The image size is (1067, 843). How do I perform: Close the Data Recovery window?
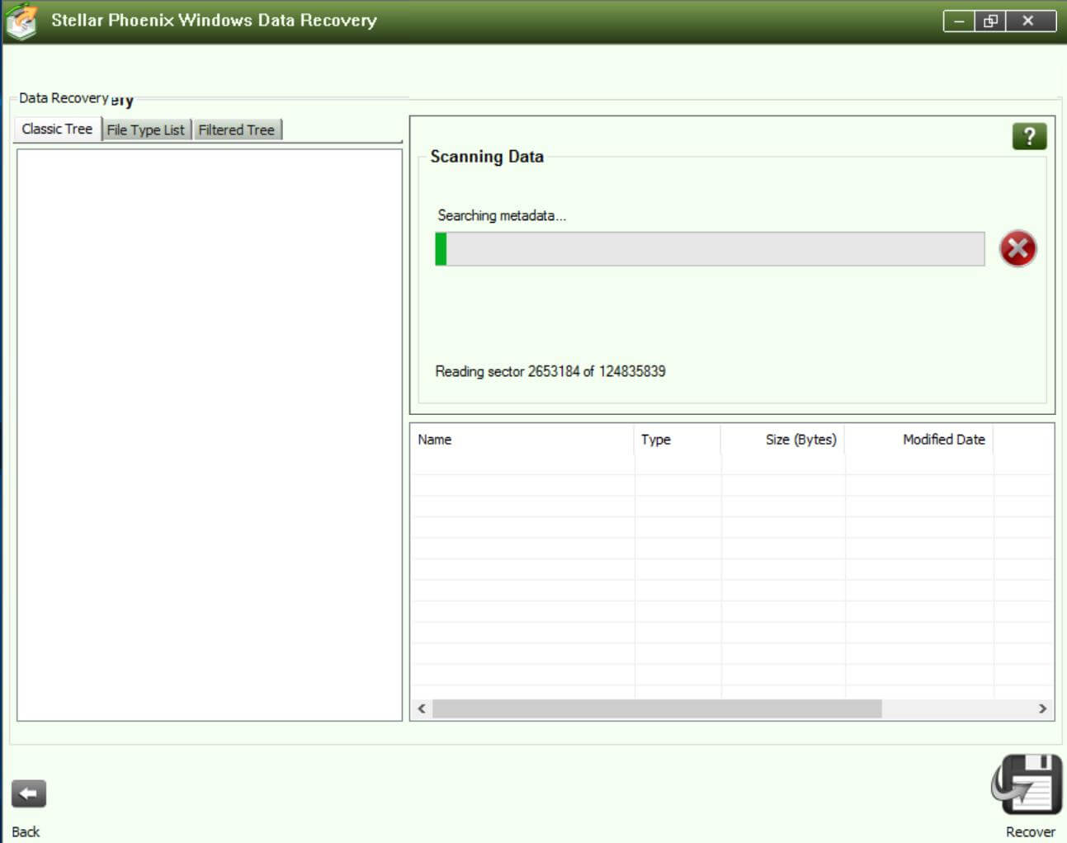(x=1027, y=21)
